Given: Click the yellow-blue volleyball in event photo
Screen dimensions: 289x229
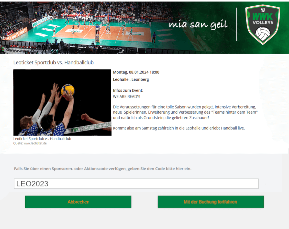Looking at the screenshot, I should [x=68, y=90].
